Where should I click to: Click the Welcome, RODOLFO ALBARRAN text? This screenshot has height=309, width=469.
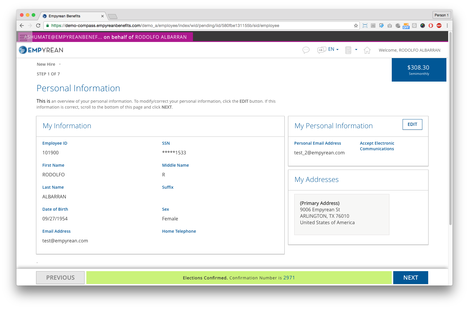point(409,50)
